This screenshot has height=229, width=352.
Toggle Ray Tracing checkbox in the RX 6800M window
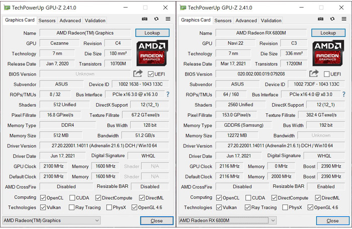pos(247,207)
